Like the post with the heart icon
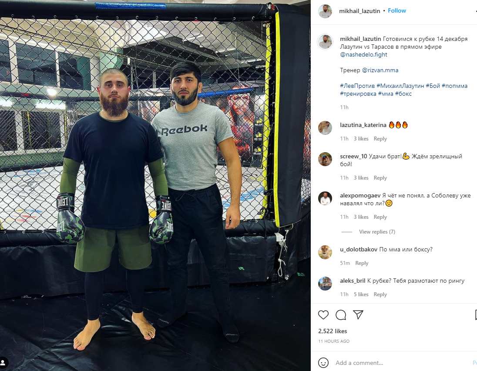The width and height of the screenshot is (477, 371). pyautogui.click(x=323, y=315)
